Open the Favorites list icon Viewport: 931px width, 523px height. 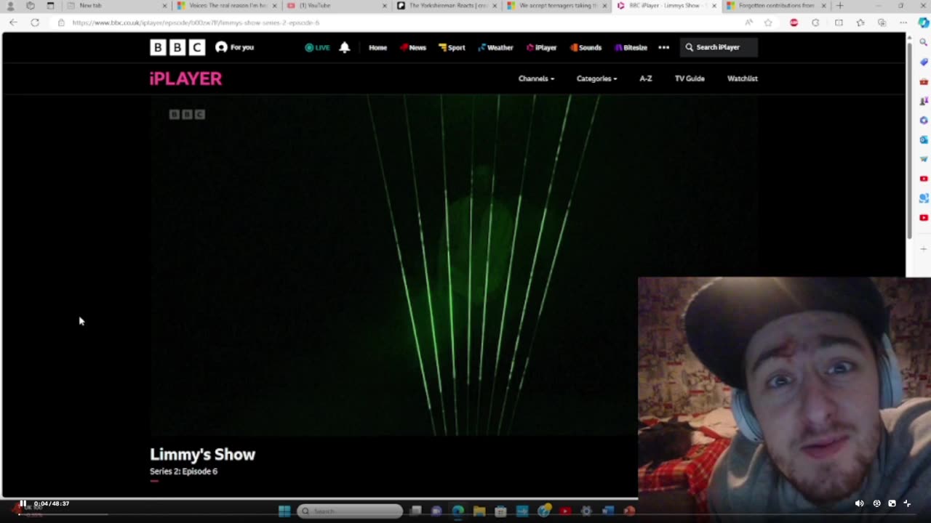(860, 23)
